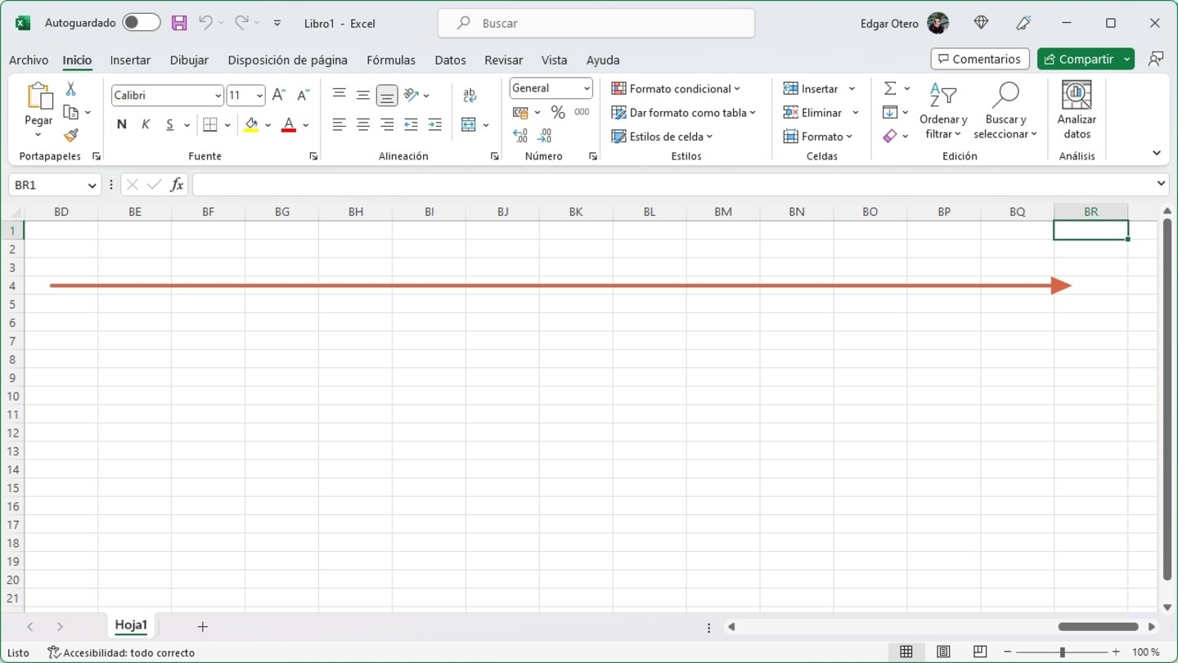Apply the Borders icon

(210, 124)
